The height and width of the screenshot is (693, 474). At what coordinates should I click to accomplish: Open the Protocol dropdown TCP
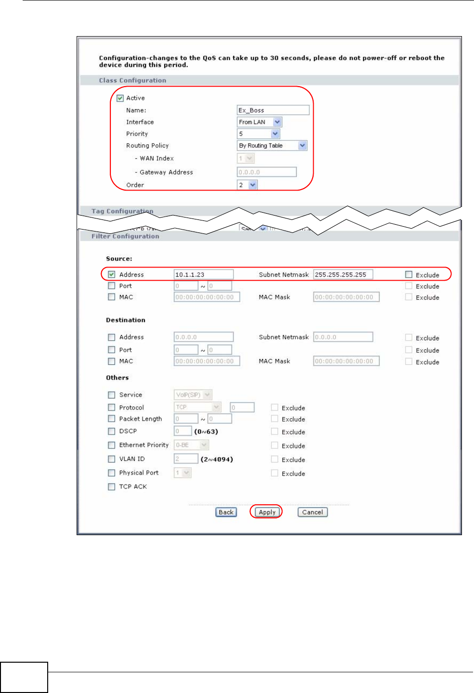(197, 407)
